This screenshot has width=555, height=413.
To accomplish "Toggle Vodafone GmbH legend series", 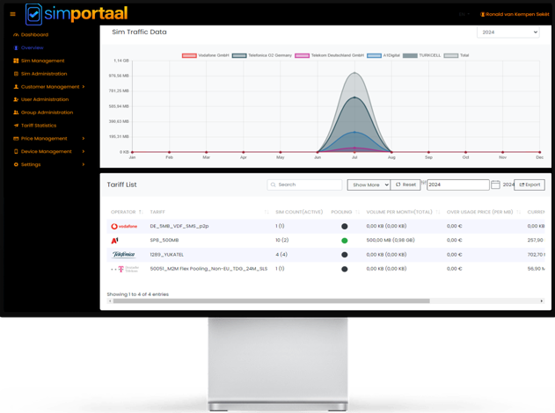I will (x=206, y=55).
